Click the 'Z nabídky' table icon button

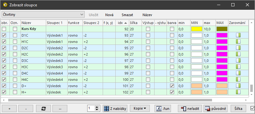pos(115,108)
